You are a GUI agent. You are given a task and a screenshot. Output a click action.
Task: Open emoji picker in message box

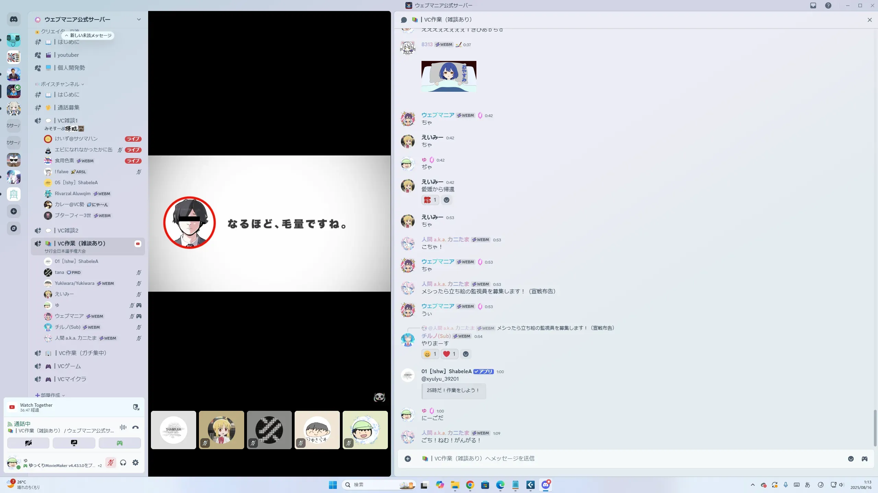(851, 459)
